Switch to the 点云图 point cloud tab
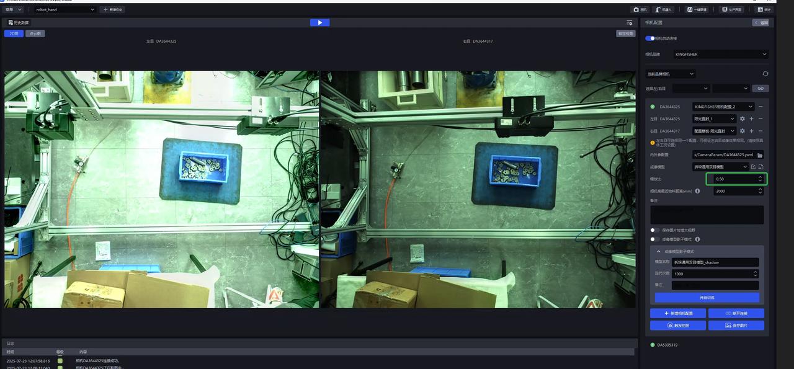 tap(35, 33)
